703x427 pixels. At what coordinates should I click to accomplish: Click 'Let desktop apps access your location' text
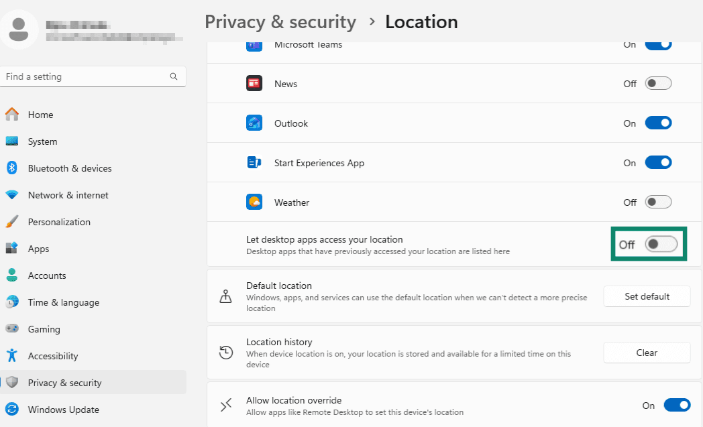coord(325,239)
